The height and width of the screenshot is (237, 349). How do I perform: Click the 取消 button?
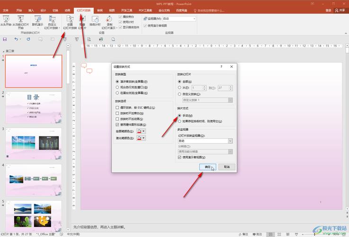pos(227,167)
